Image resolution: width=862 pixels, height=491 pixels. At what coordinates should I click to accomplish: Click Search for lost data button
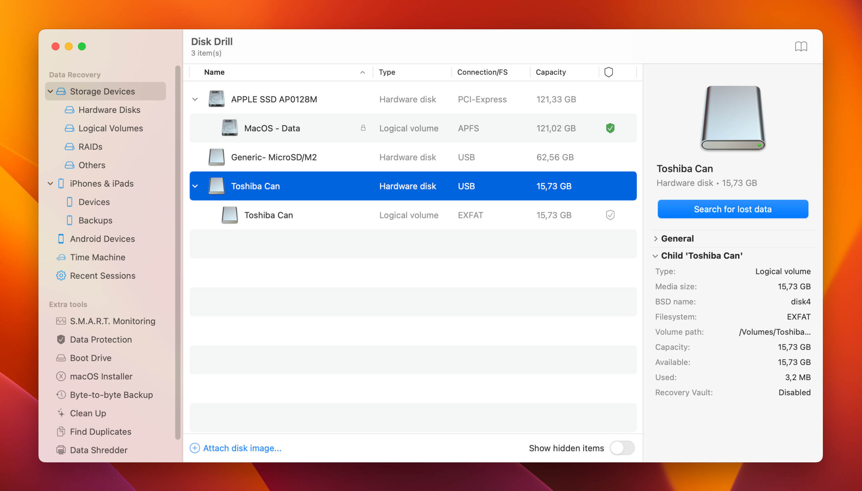(x=733, y=209)
